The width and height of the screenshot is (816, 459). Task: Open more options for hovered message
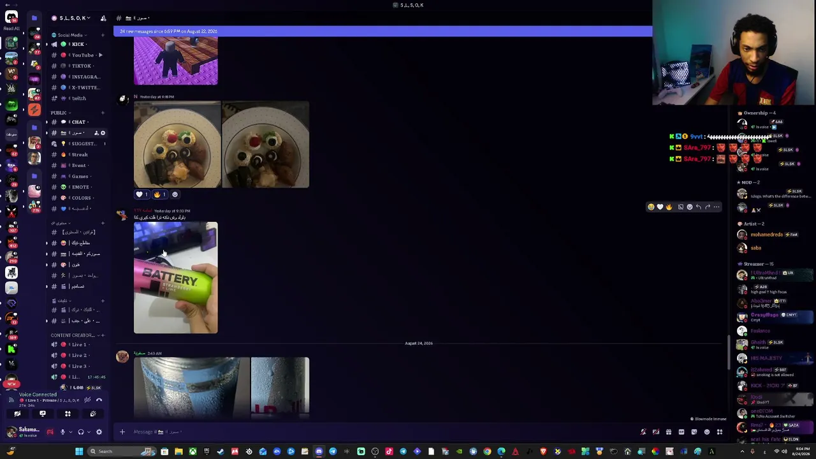tap(717, 207)
